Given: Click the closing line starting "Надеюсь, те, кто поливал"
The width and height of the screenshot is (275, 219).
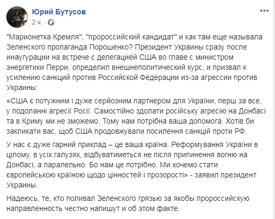Looking at the screenshot, I should [x=128, y=203].
